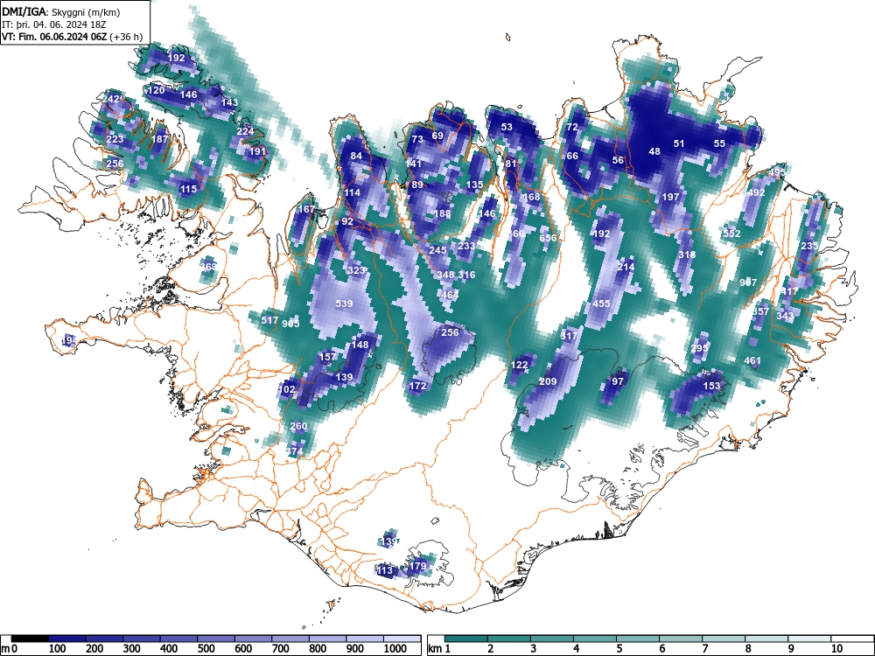Click the visibility value 48 on the map
The width and height of the screenshot is (875, 656).
tap(654, 151)
